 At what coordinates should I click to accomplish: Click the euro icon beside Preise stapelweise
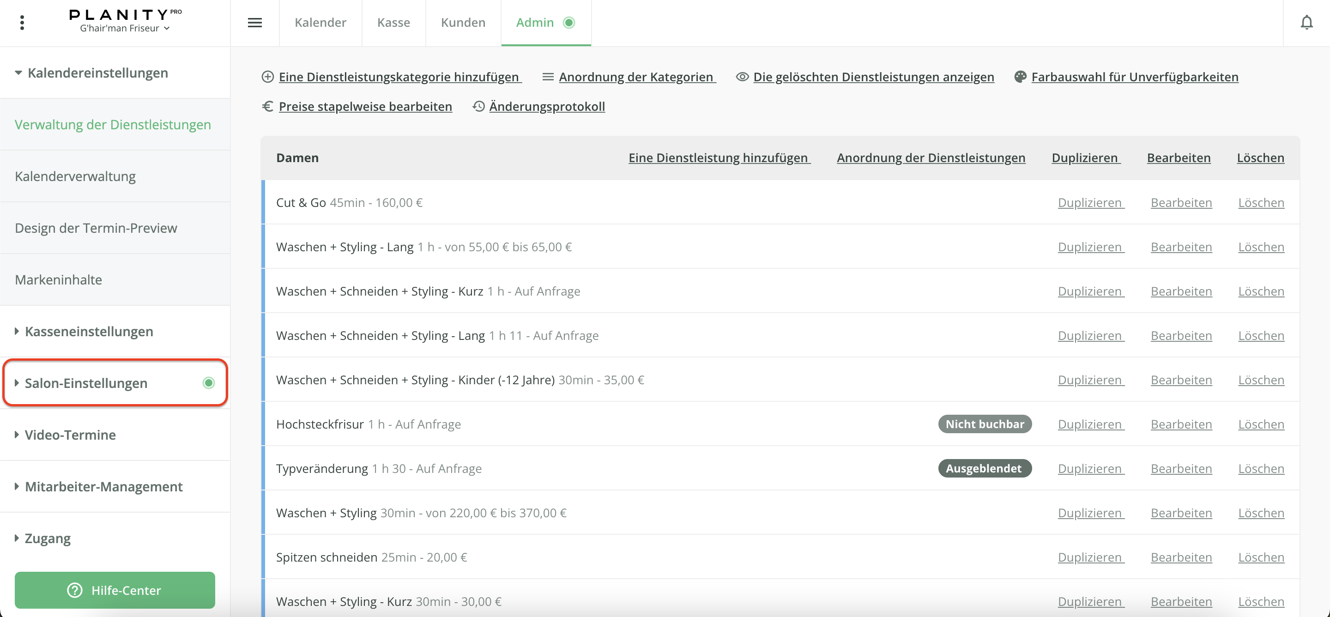pyautogui.click(x=267, y=106)
